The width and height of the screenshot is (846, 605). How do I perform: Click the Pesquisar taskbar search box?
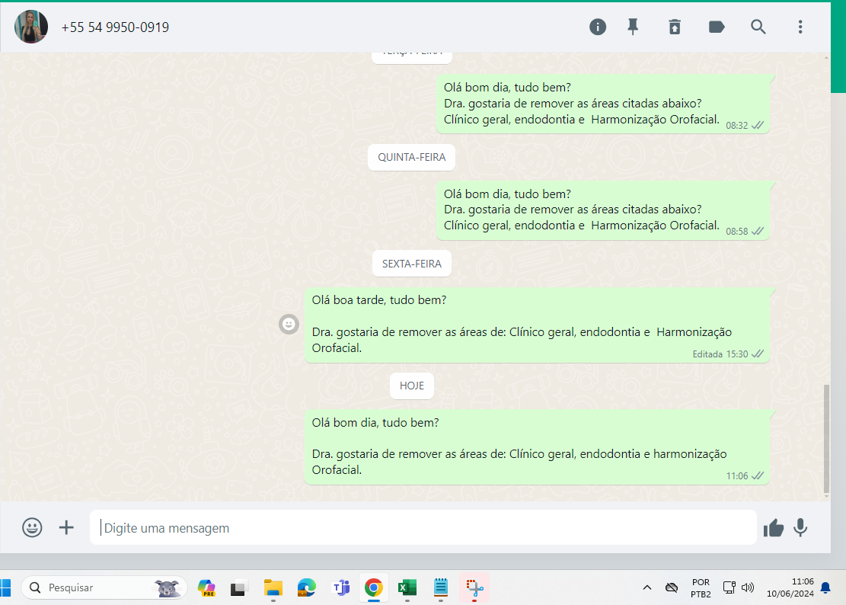click(x=104, y=587)
